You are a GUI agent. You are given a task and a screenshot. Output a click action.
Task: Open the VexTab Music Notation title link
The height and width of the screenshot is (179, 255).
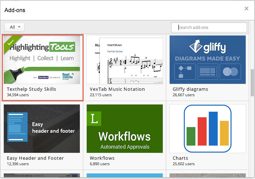[117, 89]
